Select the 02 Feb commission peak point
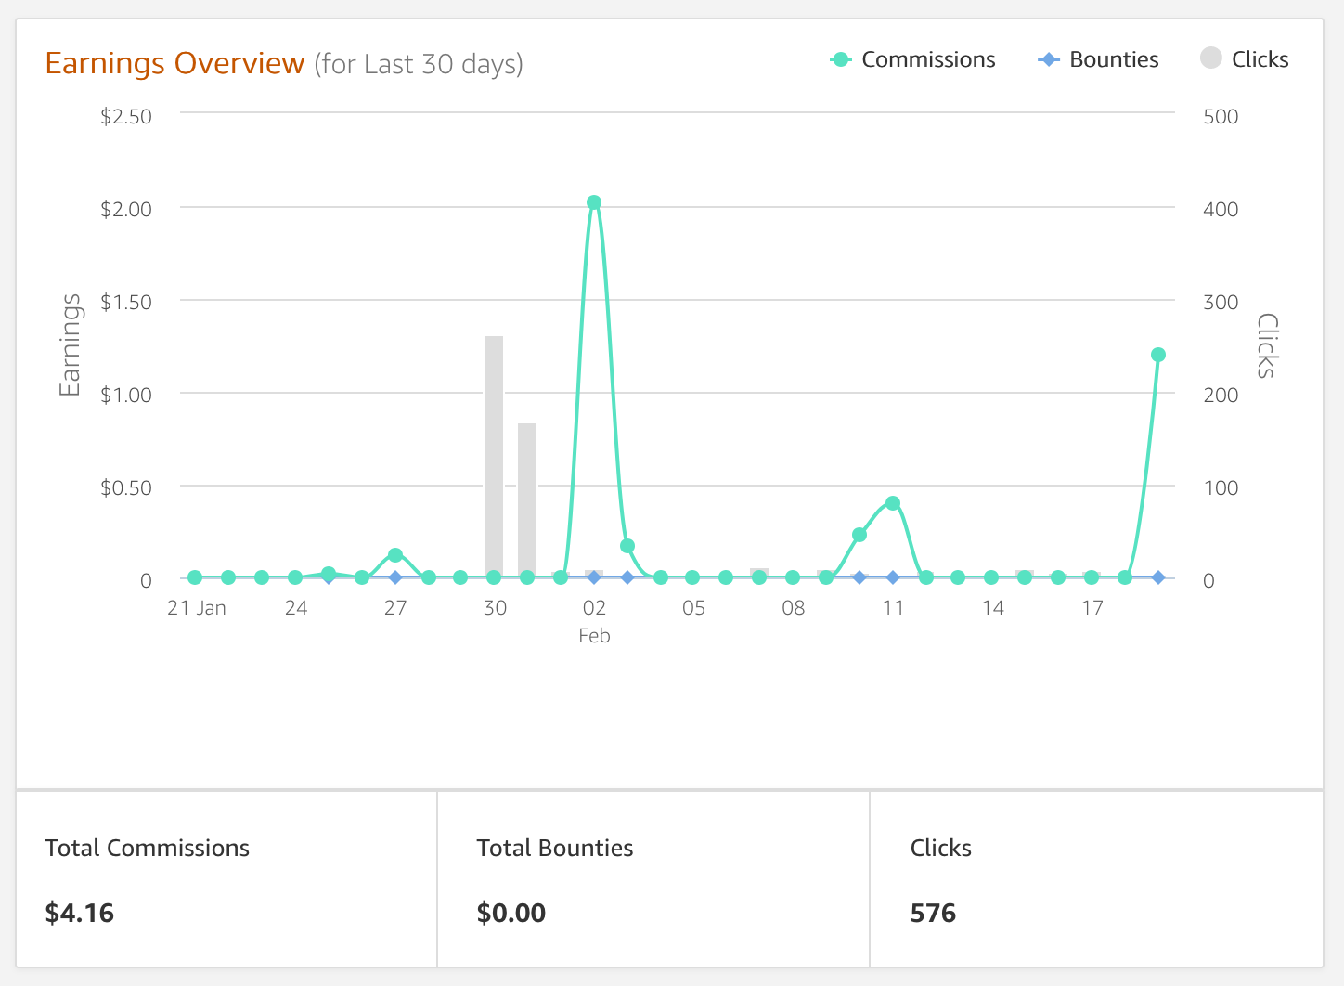Screen dimensions: 1344x986 (x=594, y=202)
